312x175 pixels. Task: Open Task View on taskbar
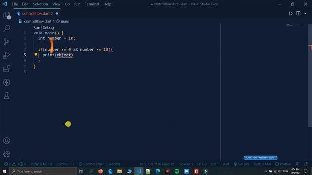coord(81,171)
